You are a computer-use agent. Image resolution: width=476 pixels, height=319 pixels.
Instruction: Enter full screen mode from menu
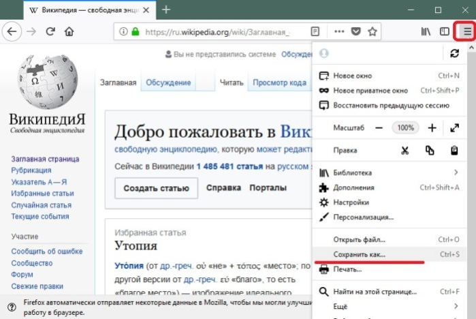tap(454, 128)
